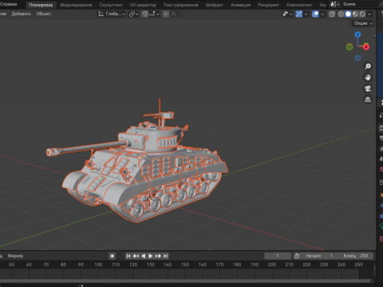
Task: Click frame 200 on timeline ruler
Action: pos(272,265)
